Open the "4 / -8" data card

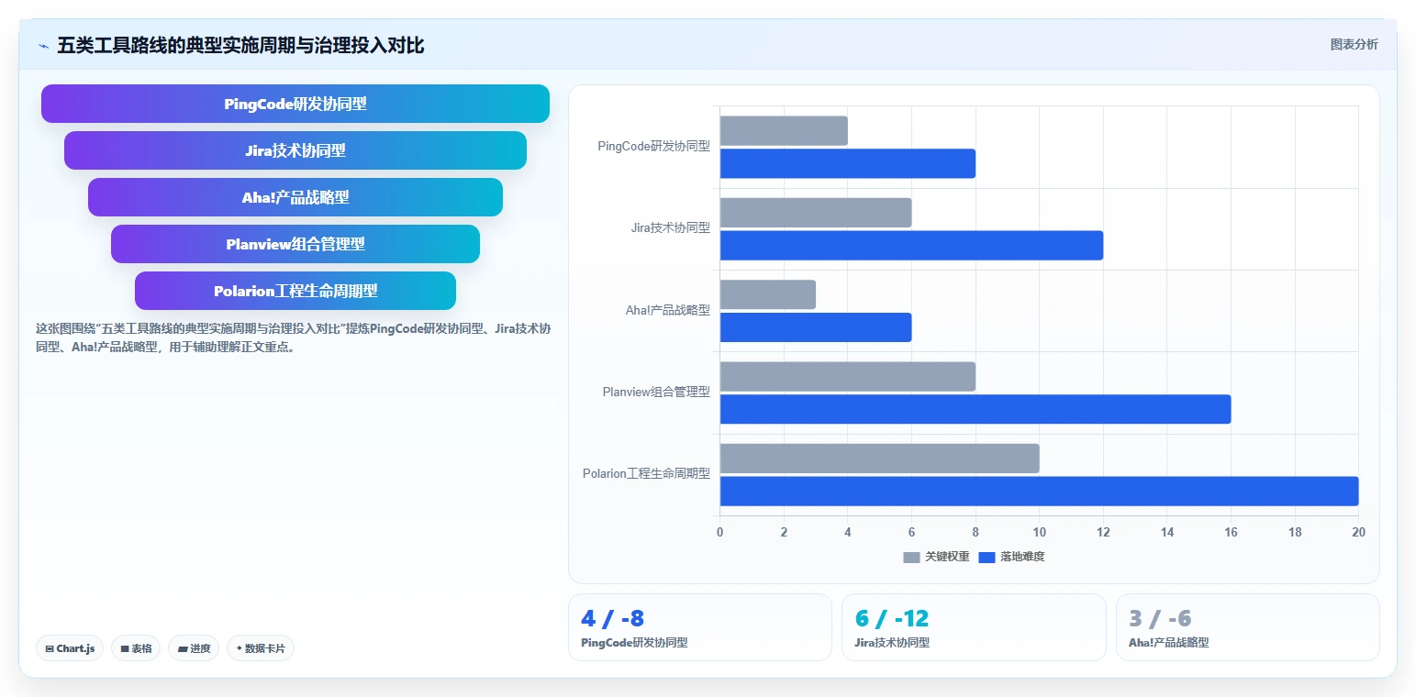click(x=700, y=627)
